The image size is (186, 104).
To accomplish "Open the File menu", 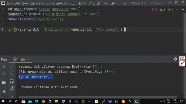I will [10, 3].
